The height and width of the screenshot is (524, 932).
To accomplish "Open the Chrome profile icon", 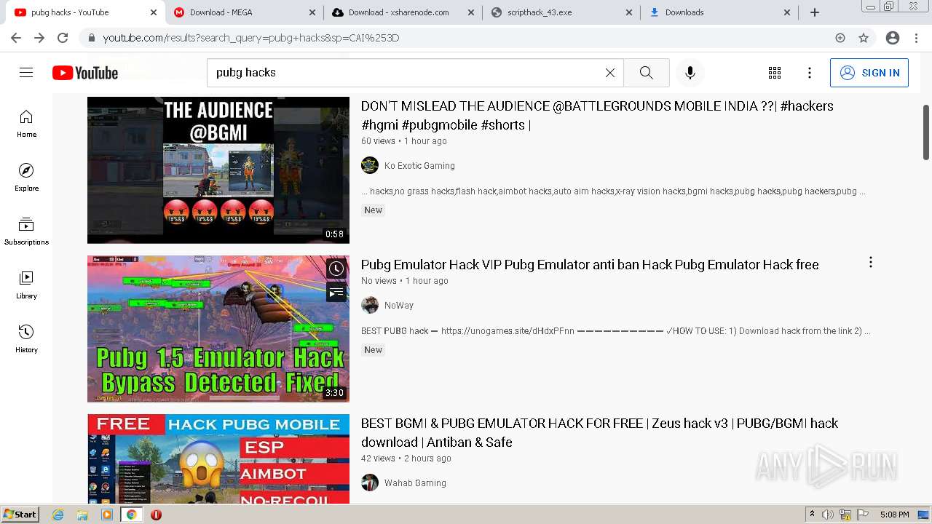I will [x=893, y=38].
